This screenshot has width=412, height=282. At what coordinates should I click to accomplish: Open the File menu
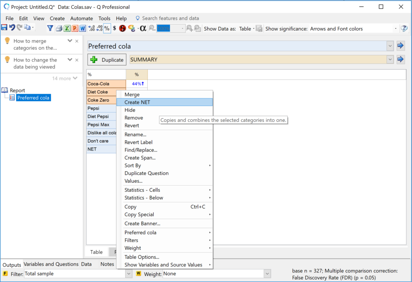click(x=10, y=18)
